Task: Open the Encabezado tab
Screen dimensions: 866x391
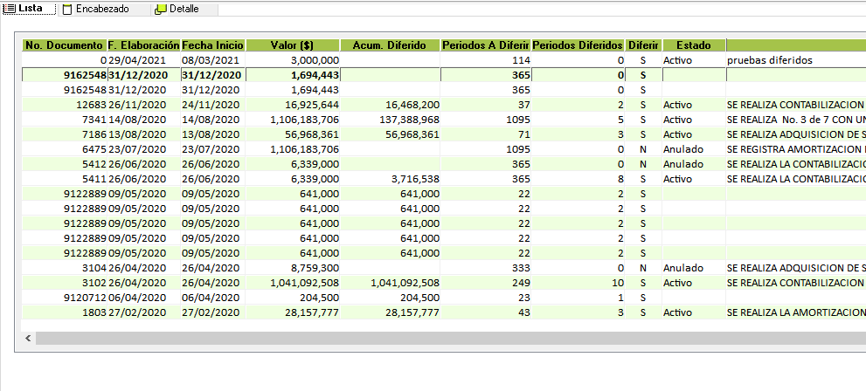Action: [x=101, y=10]
